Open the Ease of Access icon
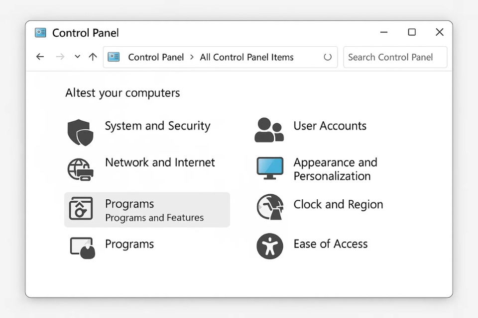 click(270, 246)
